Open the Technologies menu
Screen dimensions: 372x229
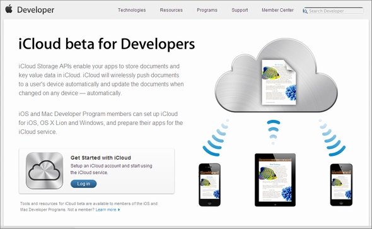(x=132, y=10)
